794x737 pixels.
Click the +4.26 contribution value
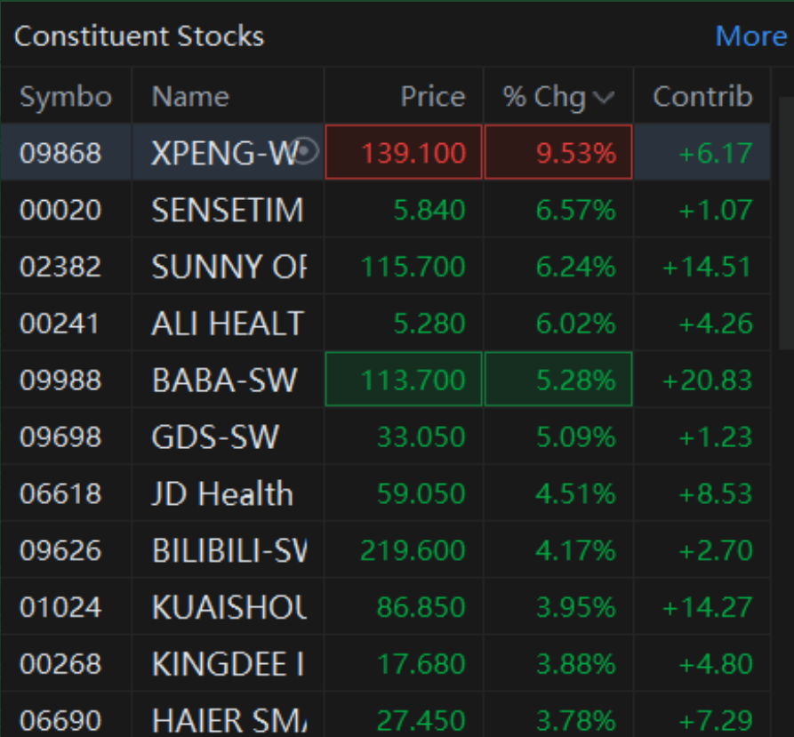[x=716, y=323]
